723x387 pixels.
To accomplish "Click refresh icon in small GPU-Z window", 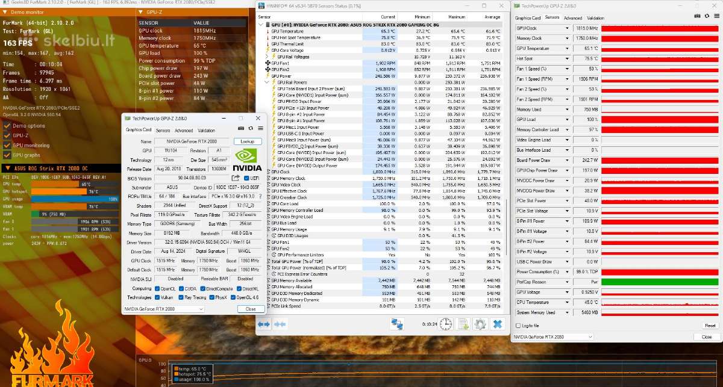I will tap(251, 129).
